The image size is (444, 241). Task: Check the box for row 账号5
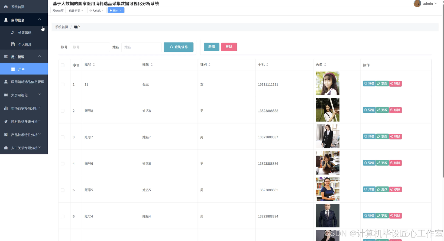pyautogui.click(x=63, y=190)
